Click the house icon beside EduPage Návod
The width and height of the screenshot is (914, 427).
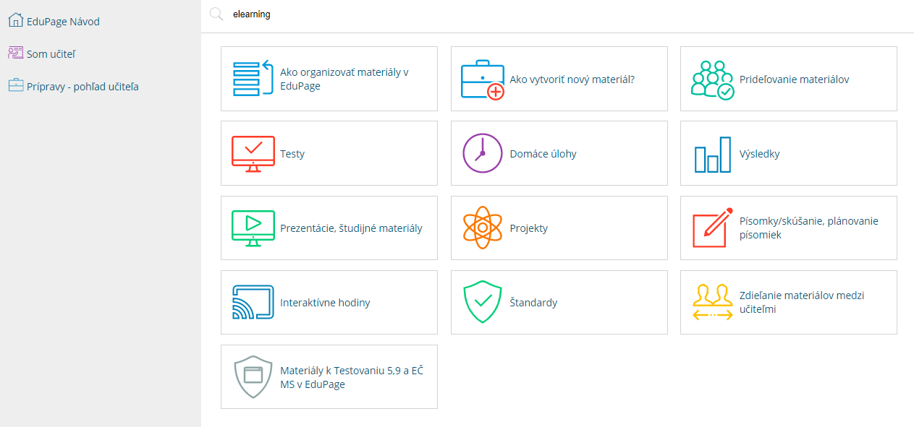pos(16,21)
